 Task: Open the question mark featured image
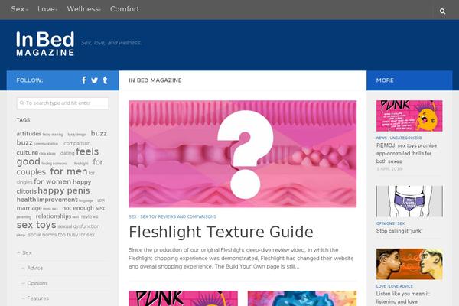pyautogui.click(x=243, y=154)
